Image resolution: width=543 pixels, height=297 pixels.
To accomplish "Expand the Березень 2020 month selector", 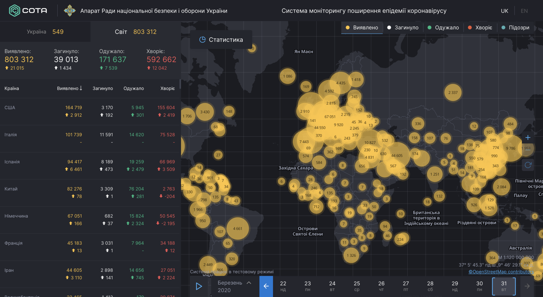I will (234, 286).
